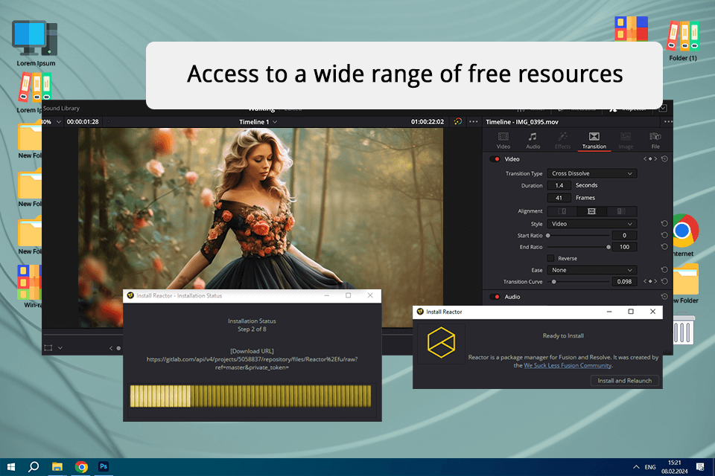Open the Folder (1) binders desktop icon

(x=683, y=40)
